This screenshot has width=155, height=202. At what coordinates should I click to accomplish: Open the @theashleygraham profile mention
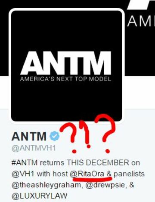click(46, 185)
